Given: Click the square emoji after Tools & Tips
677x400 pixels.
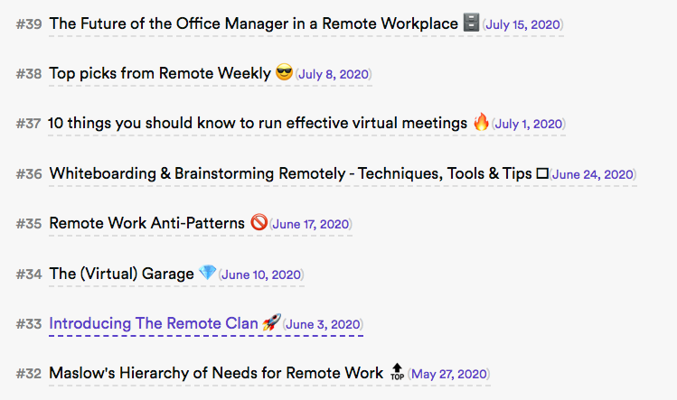Looking at the screenshot, I should [x=542, y=173].
